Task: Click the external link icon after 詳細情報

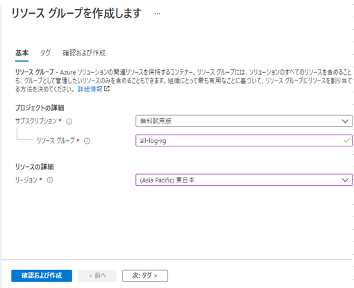Action: pos(107,89)
